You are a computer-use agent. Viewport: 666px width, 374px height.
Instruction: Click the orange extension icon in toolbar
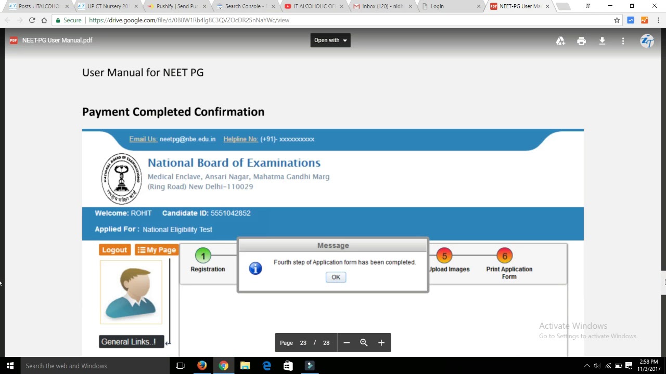coord(644,20)
